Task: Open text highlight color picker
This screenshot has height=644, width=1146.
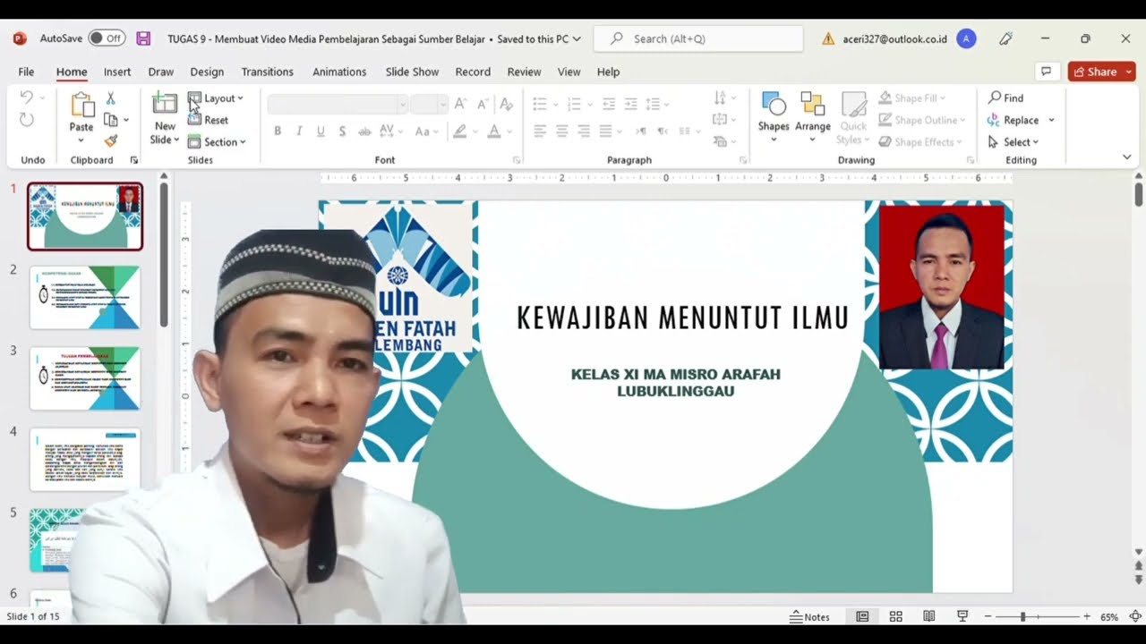Action: [x=460, y=131]
